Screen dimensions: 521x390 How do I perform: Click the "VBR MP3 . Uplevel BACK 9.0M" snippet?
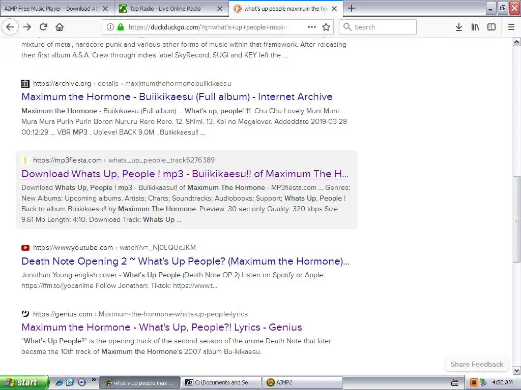[105, 132]
